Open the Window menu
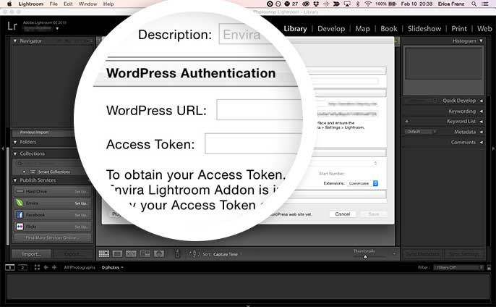496x307 pixels. (88, 4)
